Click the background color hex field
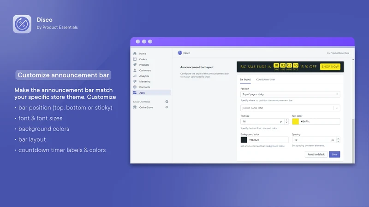This screenshot has width=369, height=207. pos(268,140)
